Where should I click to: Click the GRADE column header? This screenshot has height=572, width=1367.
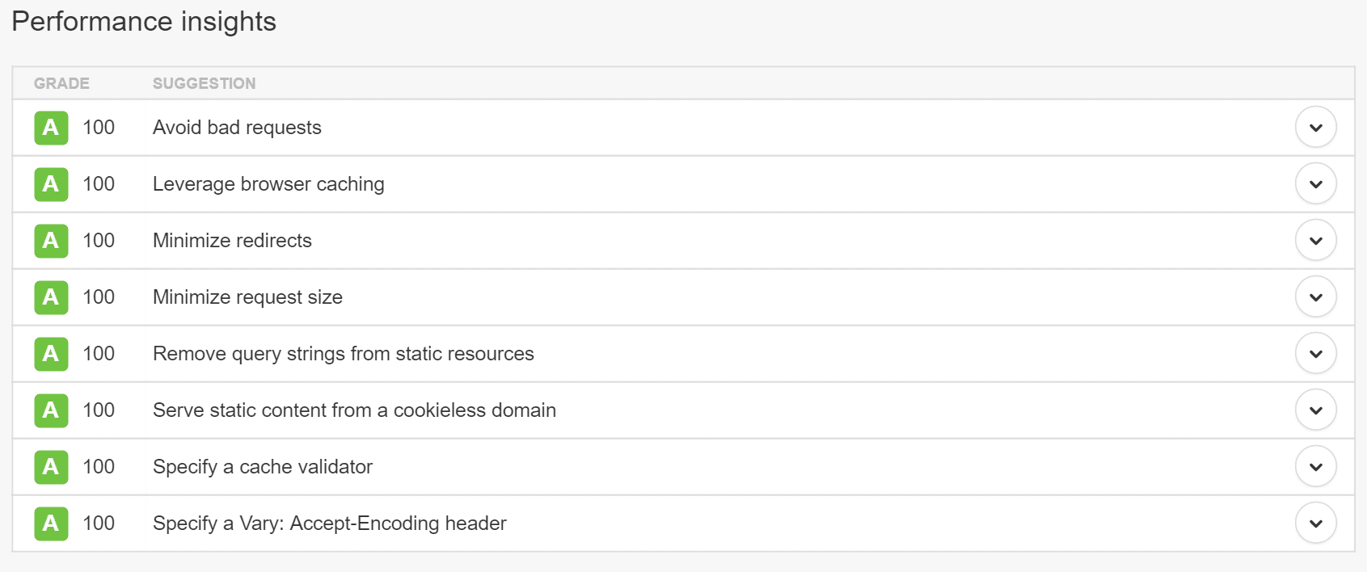(x=61, y=82)
